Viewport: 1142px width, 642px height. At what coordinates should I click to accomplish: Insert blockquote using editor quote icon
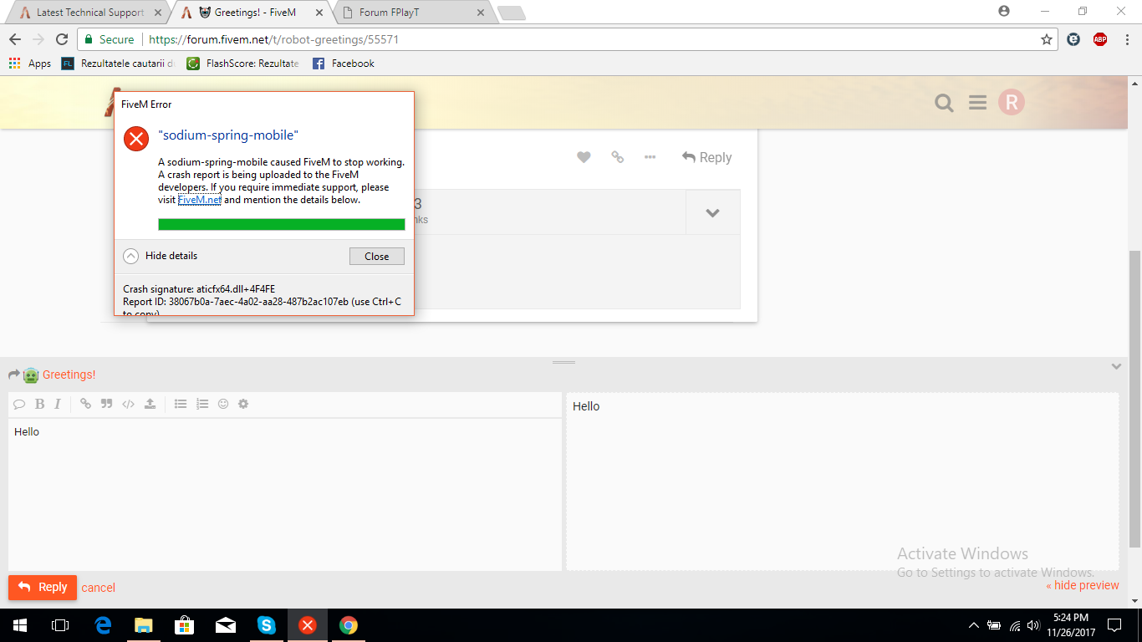(x=106, y=404)
